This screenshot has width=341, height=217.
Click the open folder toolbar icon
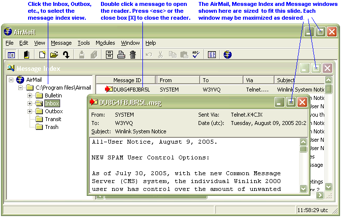[54, 55]
